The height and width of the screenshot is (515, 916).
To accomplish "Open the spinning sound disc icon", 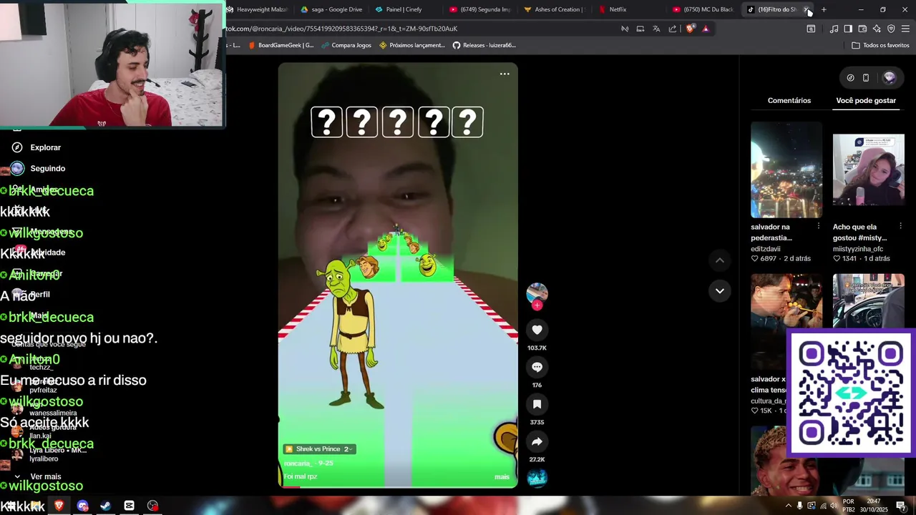I will (537, 478).
